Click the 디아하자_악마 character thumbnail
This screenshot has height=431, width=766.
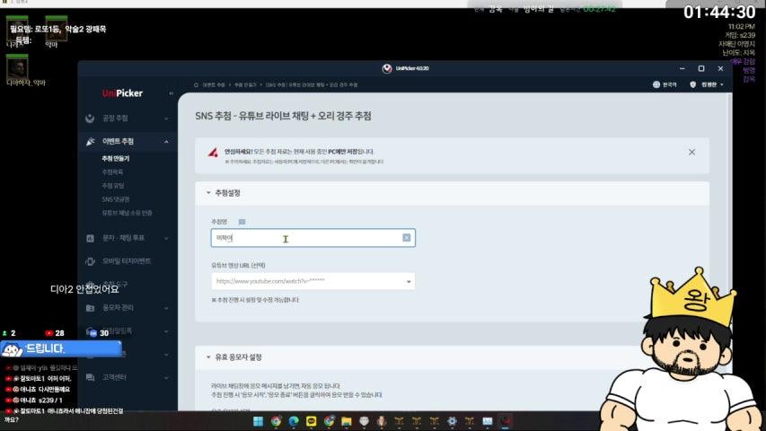17,67
